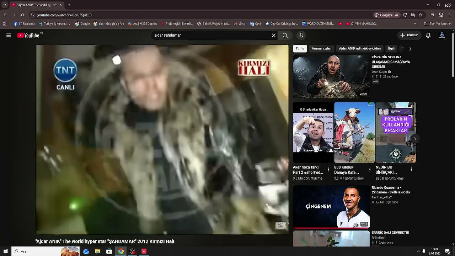Open a new browser tab

coord(69,5)
